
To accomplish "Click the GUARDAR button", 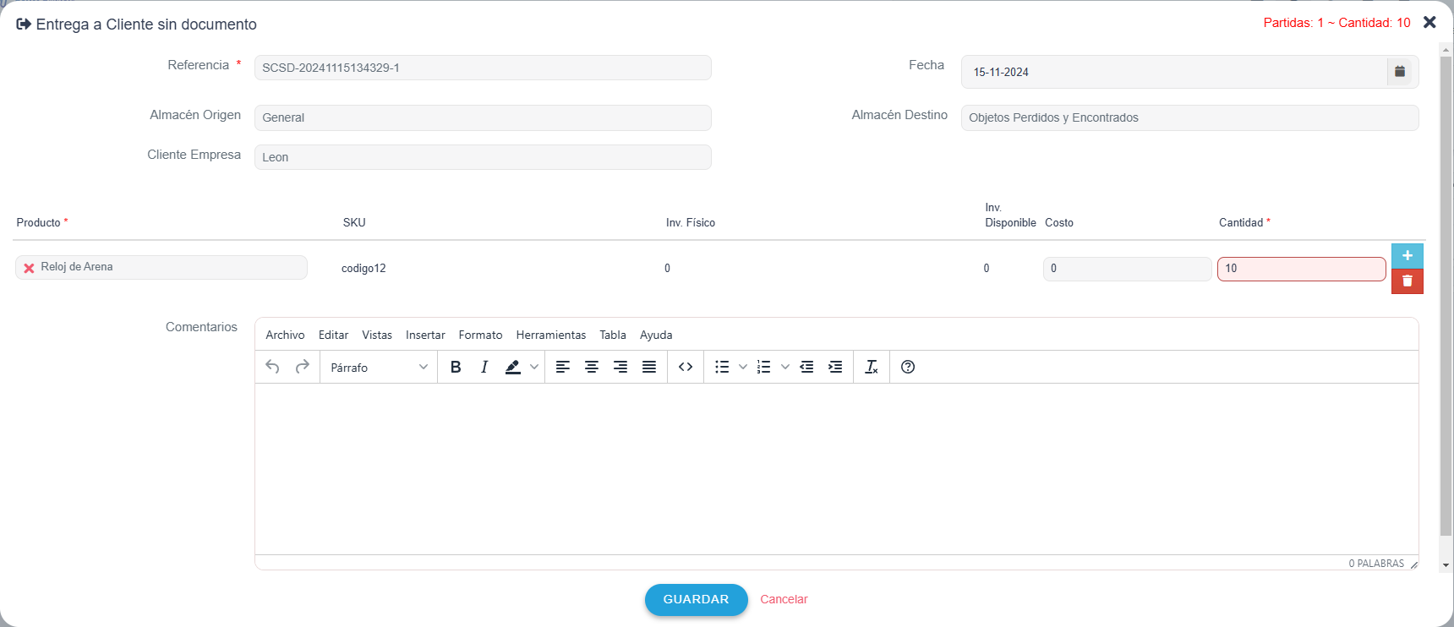I will coord(696,599).
